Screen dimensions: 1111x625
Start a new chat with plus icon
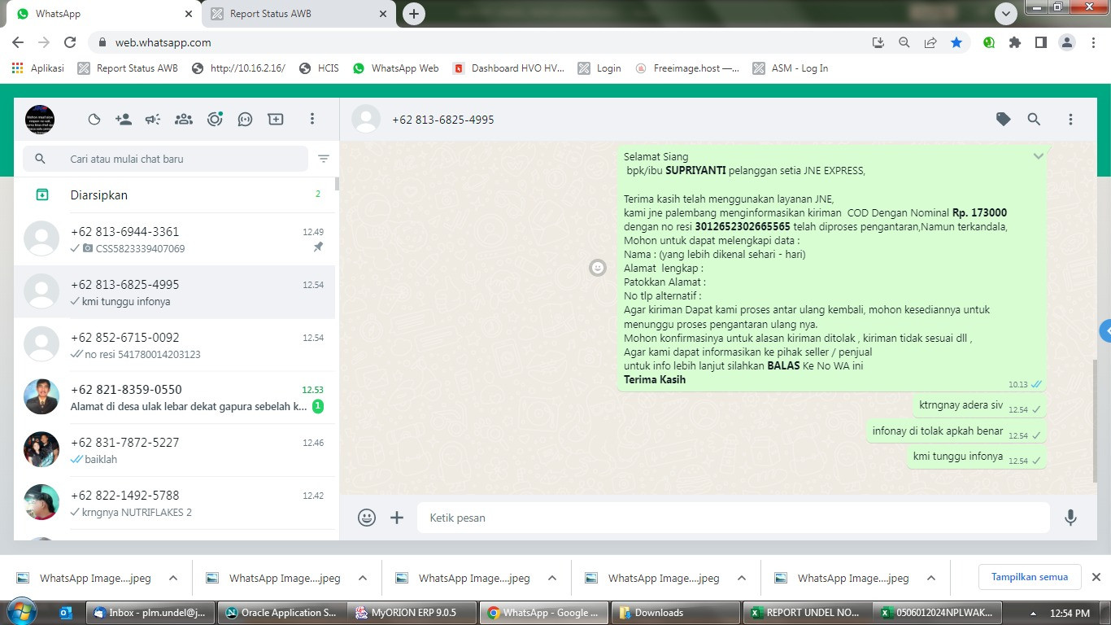click(x=276, y=120)
